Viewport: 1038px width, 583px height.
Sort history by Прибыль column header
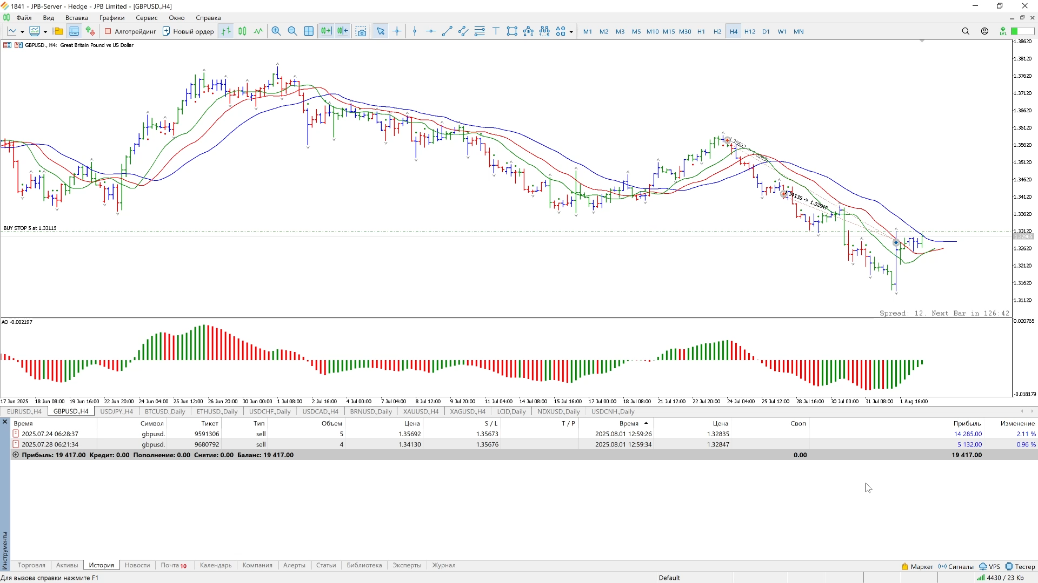967,424
